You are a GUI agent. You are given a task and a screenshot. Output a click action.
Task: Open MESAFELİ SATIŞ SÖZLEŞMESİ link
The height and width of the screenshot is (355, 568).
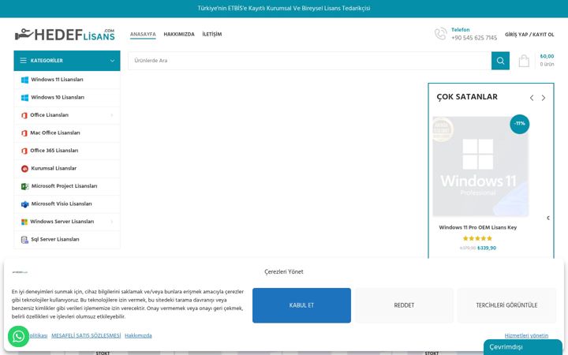[86, 336]
